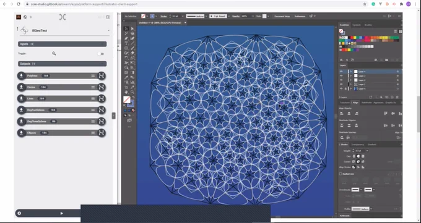The image size is (421, 223).
Task: Open the stroke Weight dropdown in Stroke panel
Action: coord(367,151)
